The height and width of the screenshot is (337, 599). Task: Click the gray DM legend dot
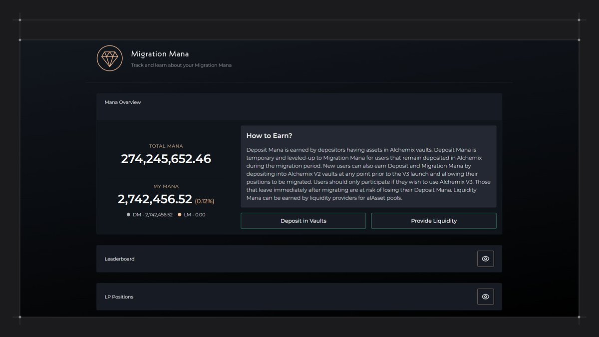[x=128, y=215]
